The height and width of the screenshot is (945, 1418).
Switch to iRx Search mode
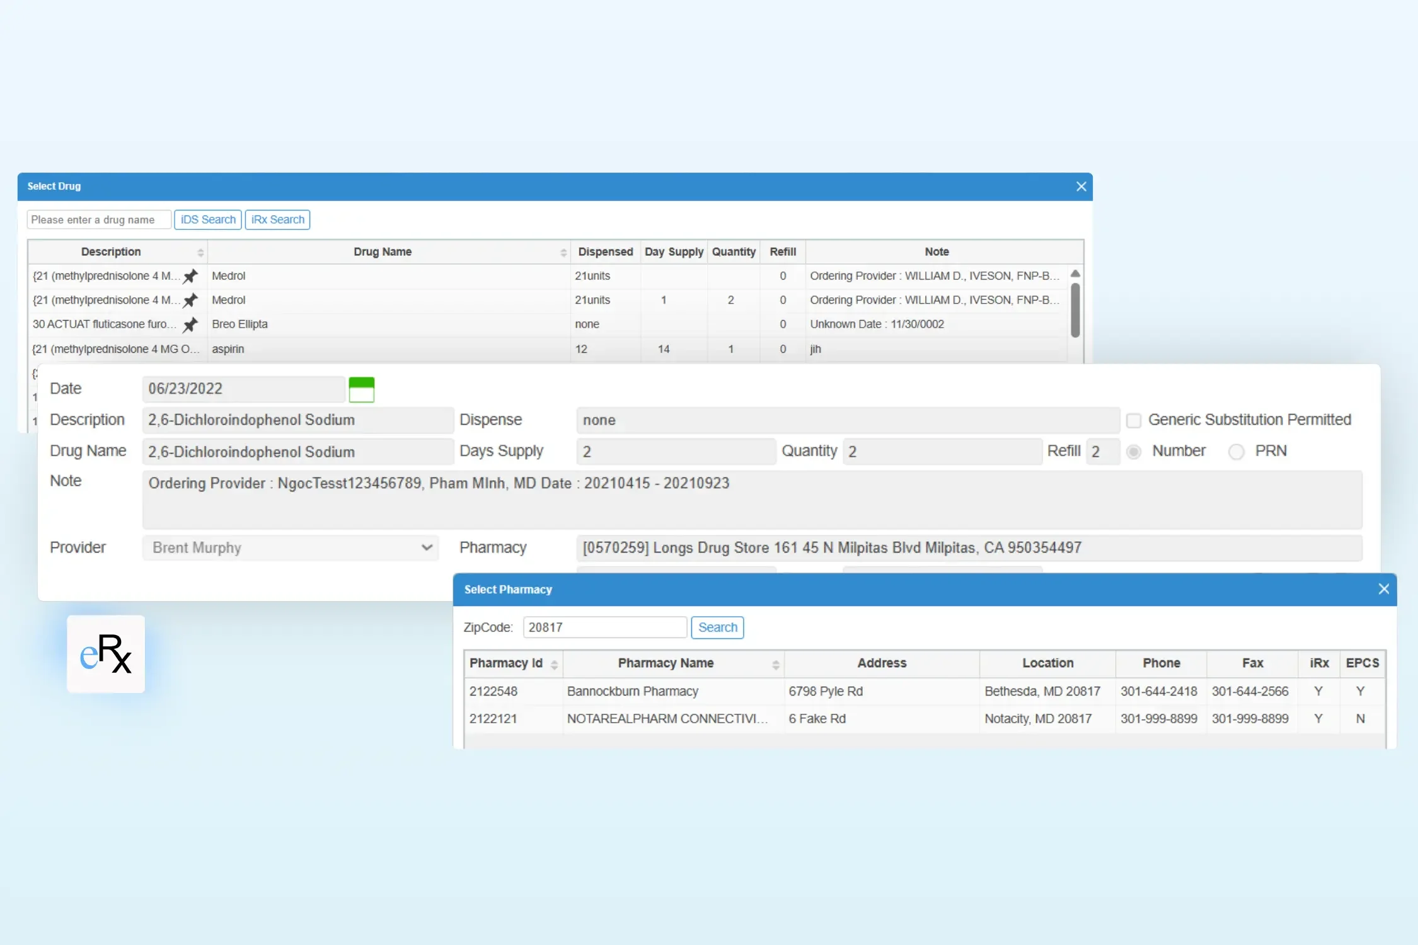click(277, 219)
